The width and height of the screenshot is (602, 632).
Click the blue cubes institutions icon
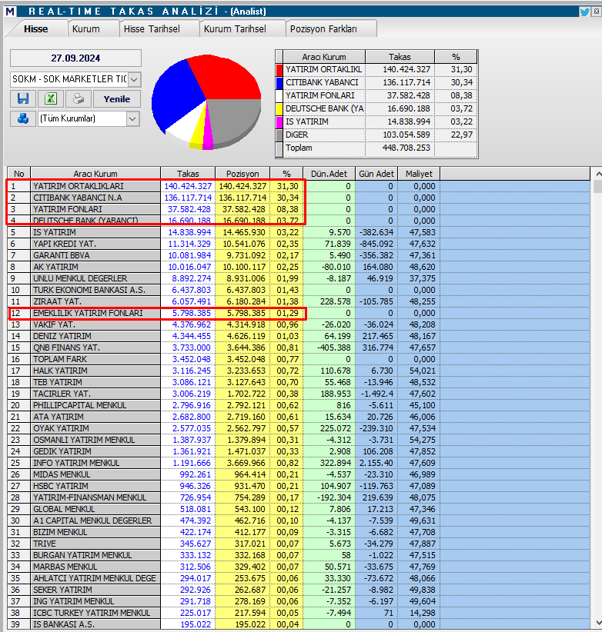23,118
